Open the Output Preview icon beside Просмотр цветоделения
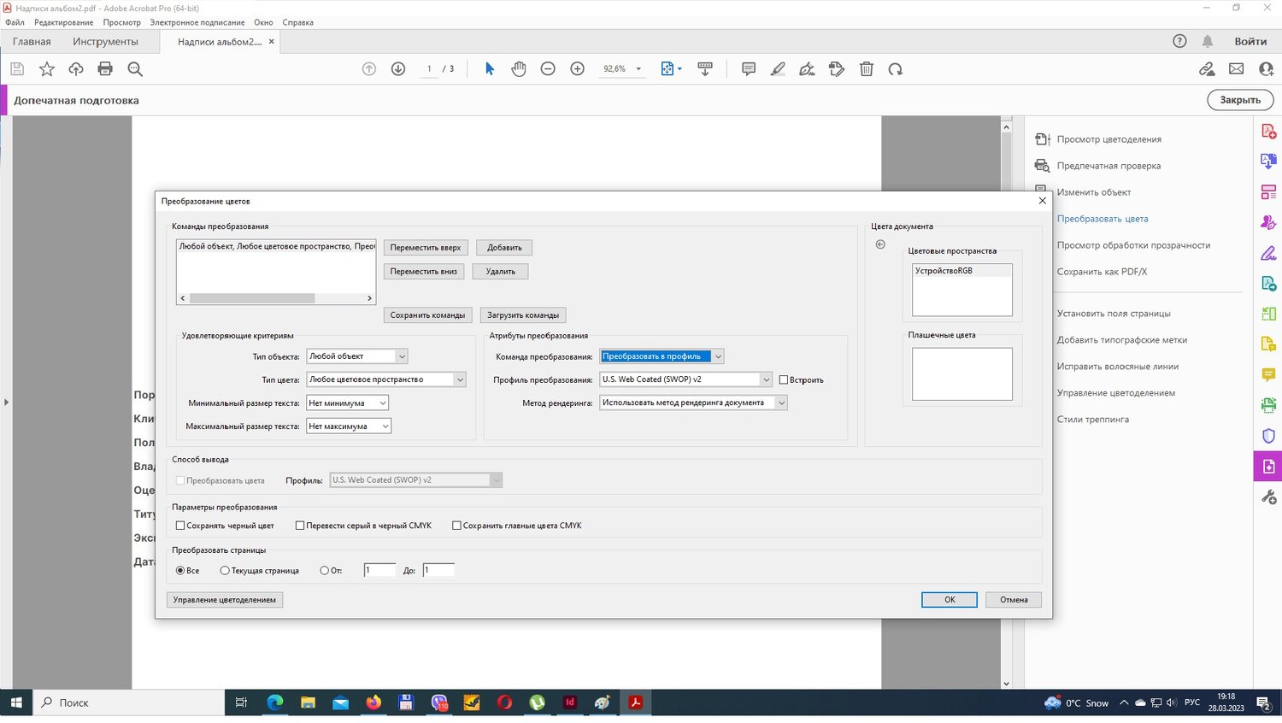The image size is (1282, 723). click(x=1042, y=139)
